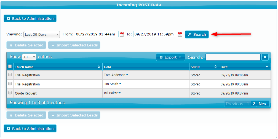Open the To date calendar picker icon
Image resolution: width=278 pixels, height=139 pixels.
click(180, 34)
